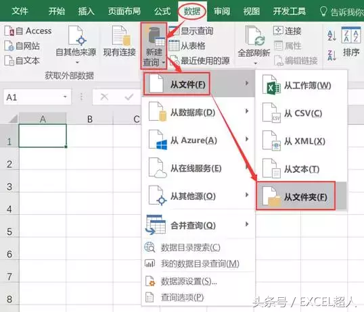
Task: Click 最近使用的源 recent sources
Action: coord(199,61)
